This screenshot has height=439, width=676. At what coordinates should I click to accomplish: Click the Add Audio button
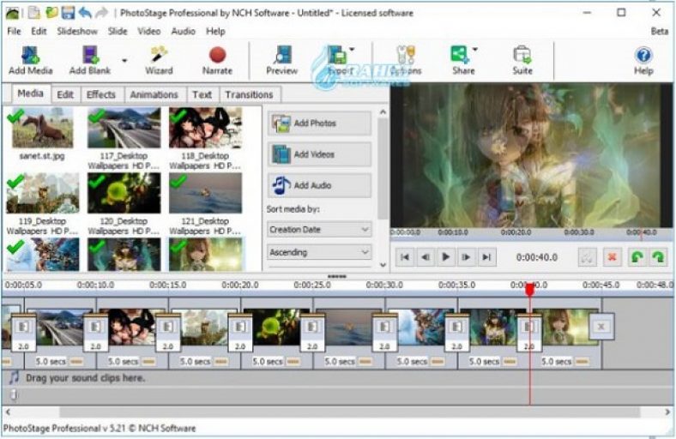coord(319,185)
